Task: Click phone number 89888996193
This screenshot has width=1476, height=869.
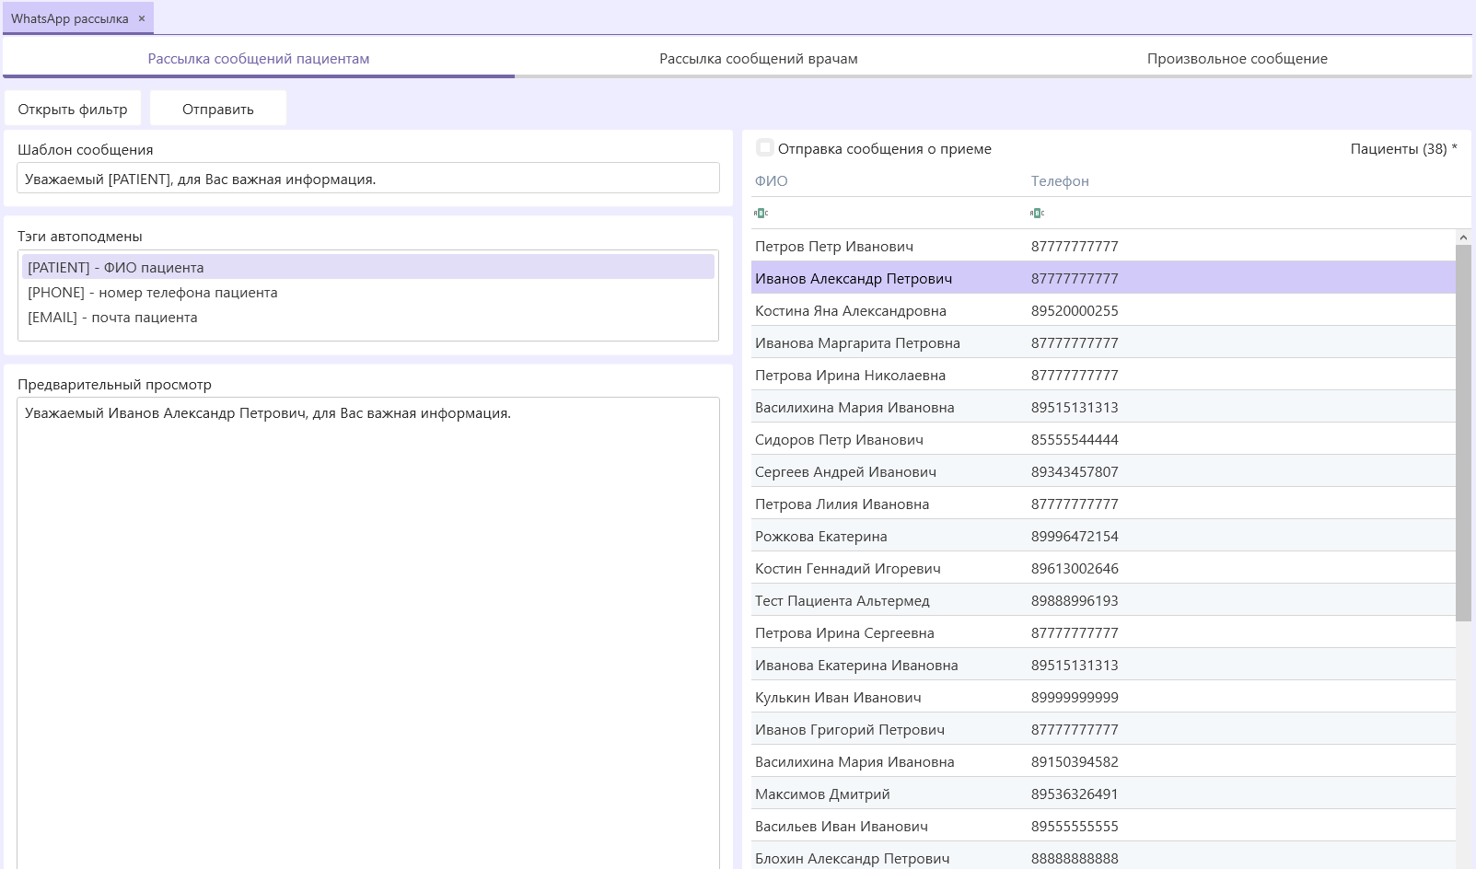Action: 1075,600
